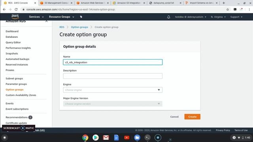Open Proxies in the sidebar
Viewport: 253px width, 142px height.
(10, 70)
